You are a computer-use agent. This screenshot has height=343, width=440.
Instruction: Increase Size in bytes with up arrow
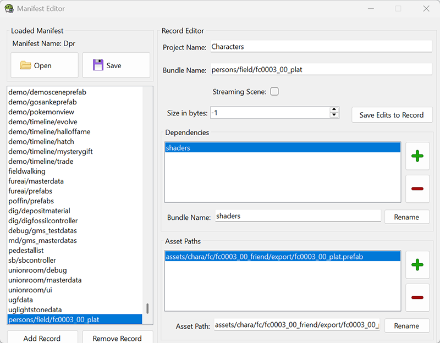click(334, 109)
